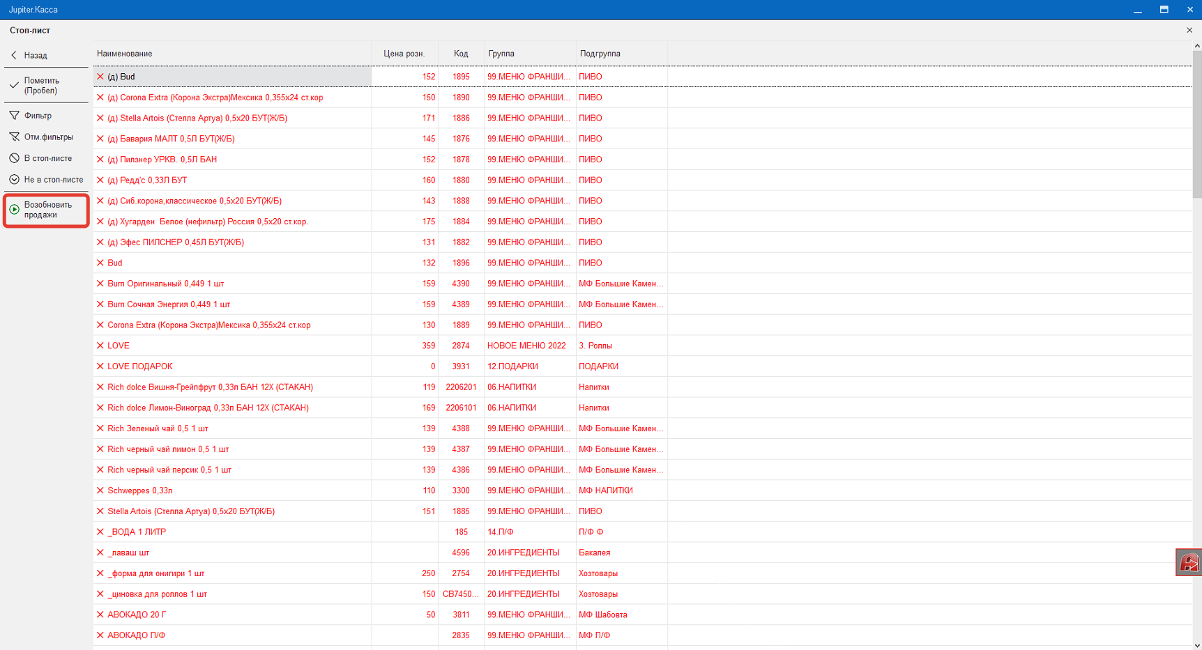Click red X icon on Burn Оригинальный row
Image resolution: width=1202 pixels, height=650 pixels.
coord(100,284)
